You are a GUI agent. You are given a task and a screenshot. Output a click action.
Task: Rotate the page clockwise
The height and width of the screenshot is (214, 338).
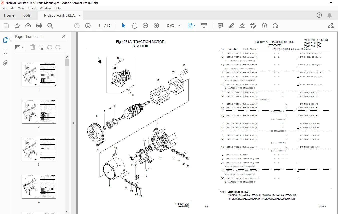point(275,26)
